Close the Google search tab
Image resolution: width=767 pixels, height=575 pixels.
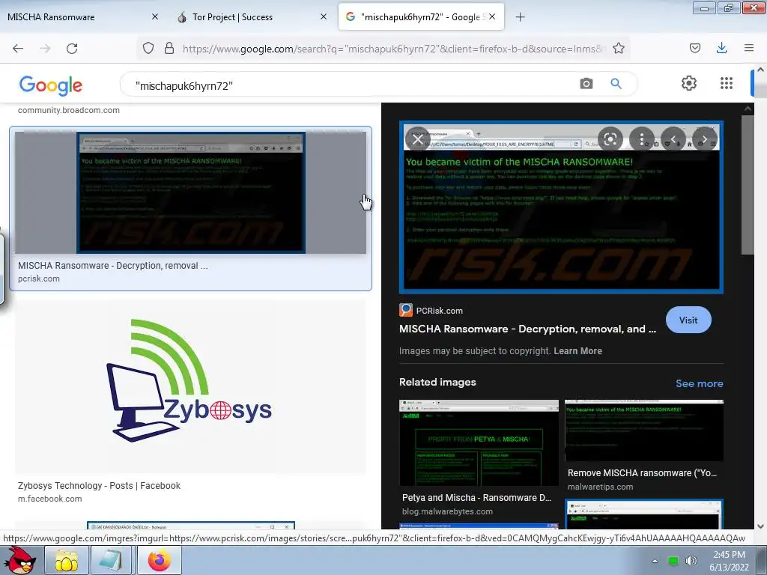click(493, 16)
